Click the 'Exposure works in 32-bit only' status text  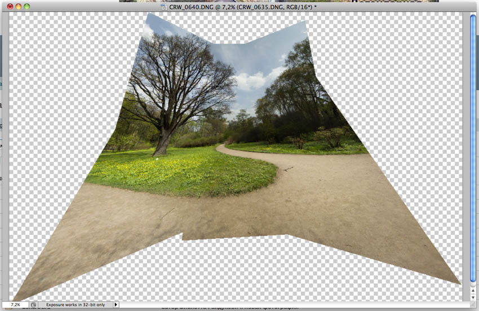pyautogui.click(x=74, y=305)
